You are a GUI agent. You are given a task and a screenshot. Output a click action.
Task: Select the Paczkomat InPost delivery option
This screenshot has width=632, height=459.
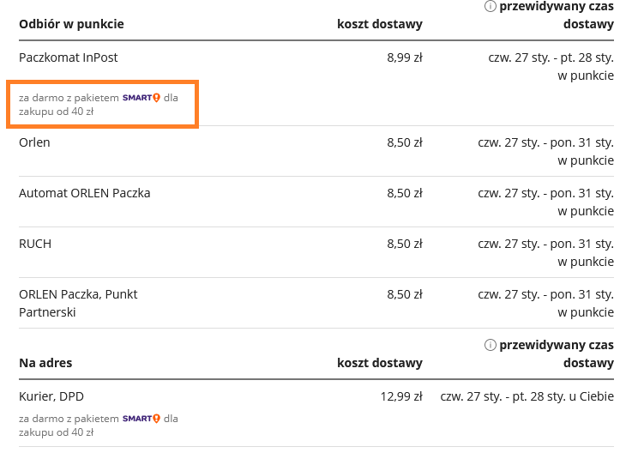click(x=69, y=57)
